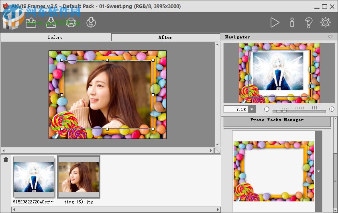
Task: Delete selected image with trash icon
Action: [x=6, y=160]
